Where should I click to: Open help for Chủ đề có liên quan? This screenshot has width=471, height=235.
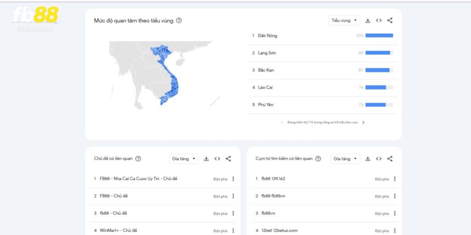click(138, 159)
